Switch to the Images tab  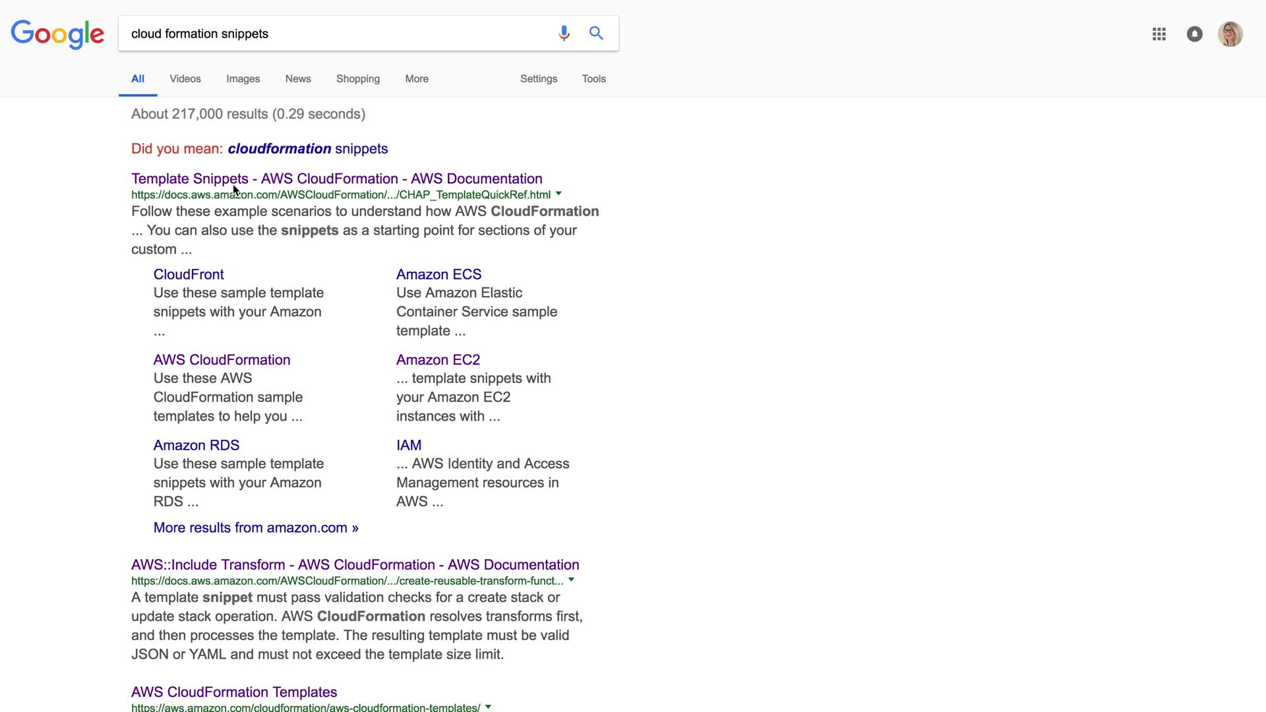(x=243, y=78)
